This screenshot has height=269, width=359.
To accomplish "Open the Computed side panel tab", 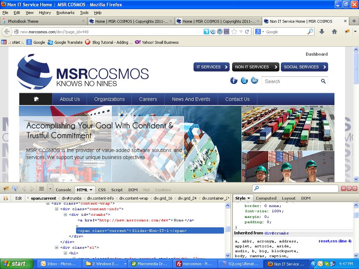I will point(266,198).
